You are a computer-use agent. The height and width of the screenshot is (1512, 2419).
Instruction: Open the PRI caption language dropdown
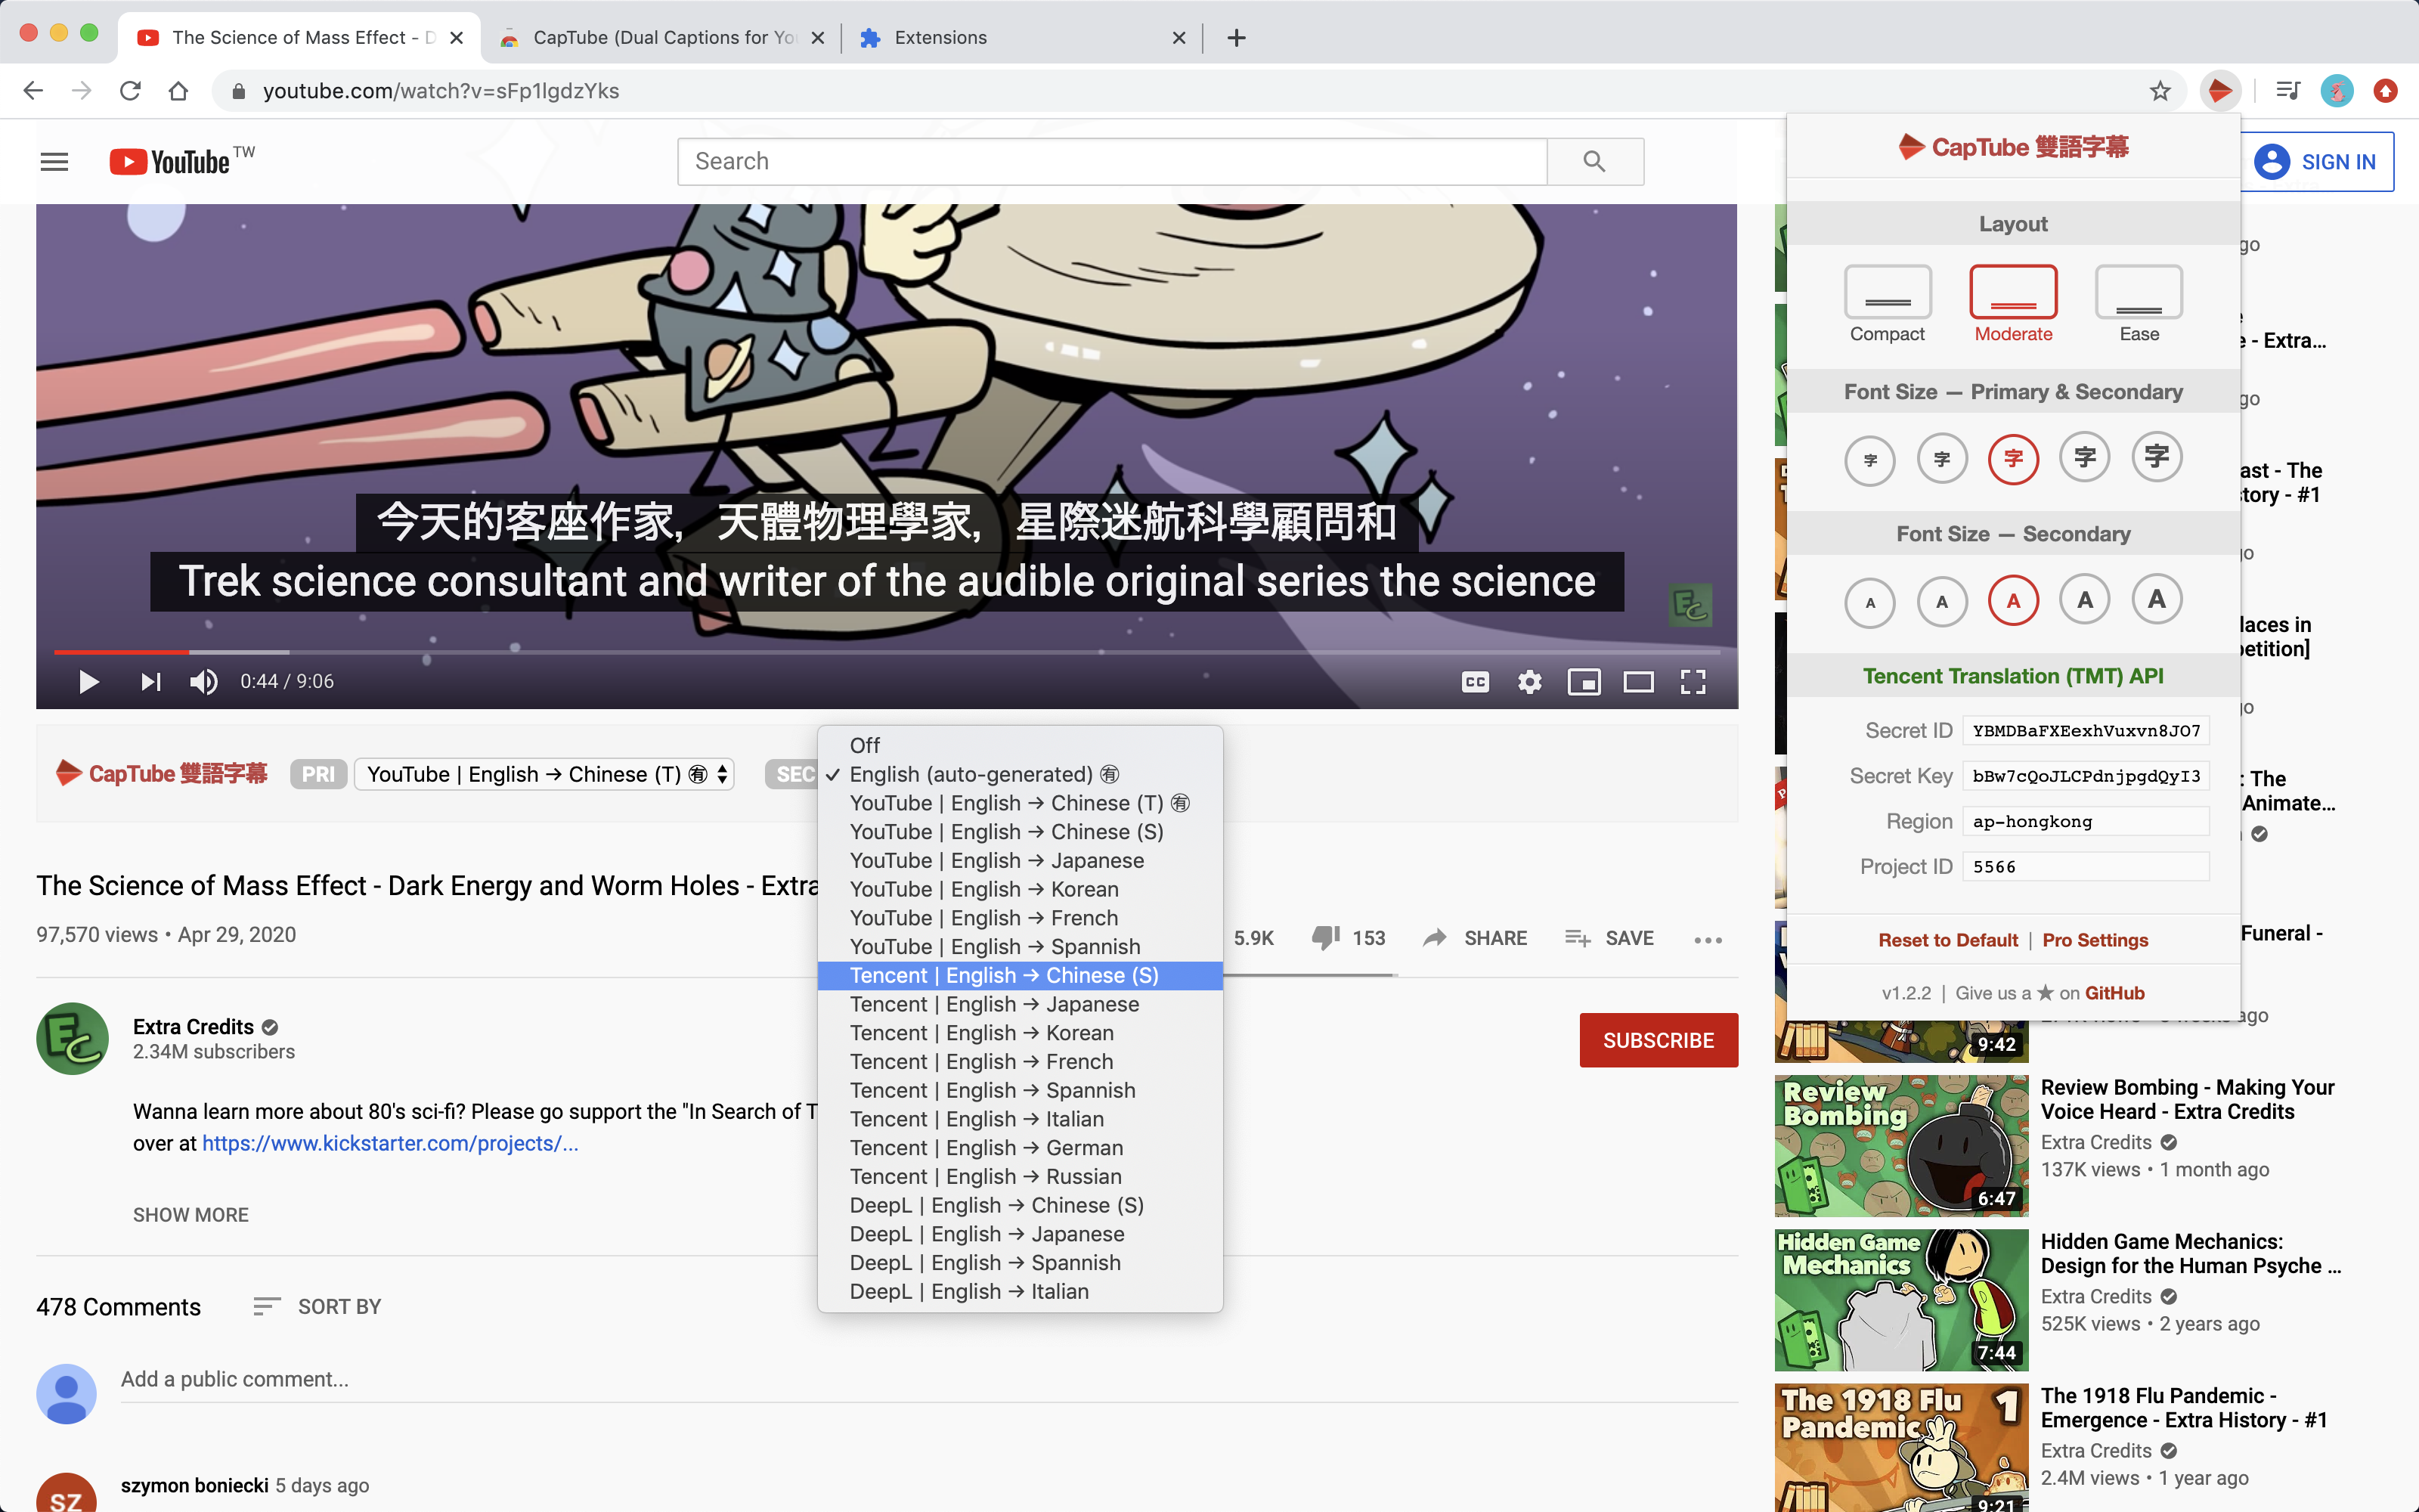[x=545, y=774]
